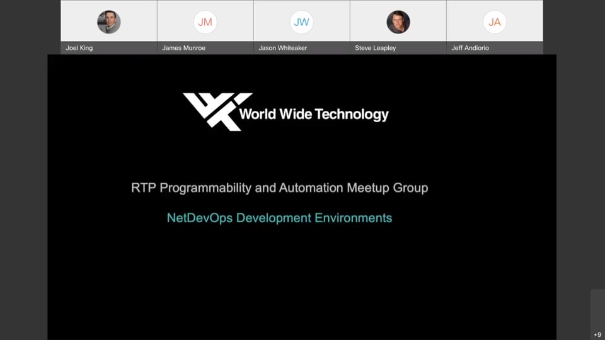Click the James Munroe name label
The image size is (605, 340).
(183, 48)
